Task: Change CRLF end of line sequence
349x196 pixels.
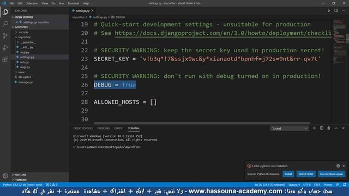Action: [x=317, y=185]
